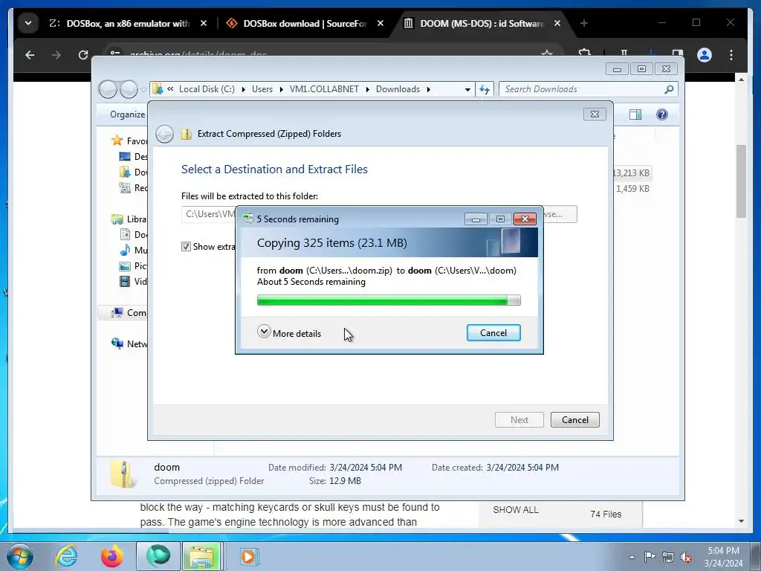Expand arrow after Users breadcrumb
The image size is (761, 571).
(282, 89)
